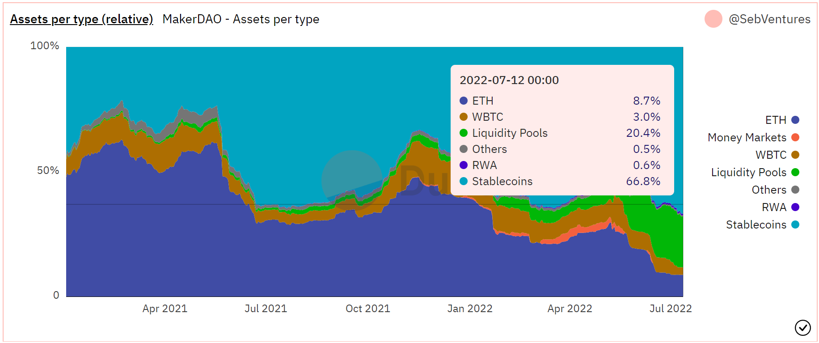Click the Stablecoins teal legend dot
This screenshot has width=819, height=343.
[x=795, y=224]
